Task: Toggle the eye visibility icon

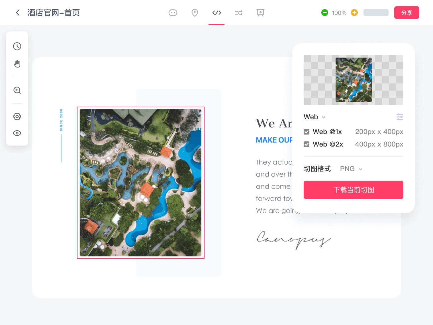Action: click(x=17, y=133)
